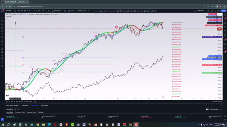Open the Göstergeler (indicators) menu
This screenshot has width=227, height=127.
pos(56,11)
